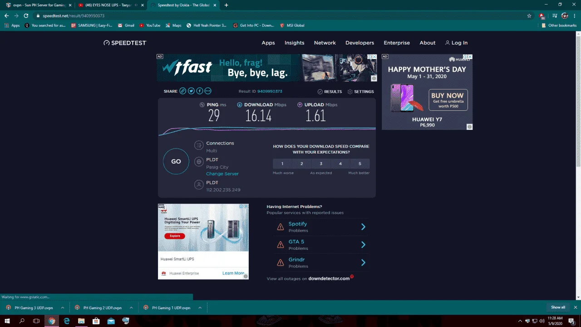Screen dimensions: 581x327
Task: Open About menu item
Action: (428, 43)
